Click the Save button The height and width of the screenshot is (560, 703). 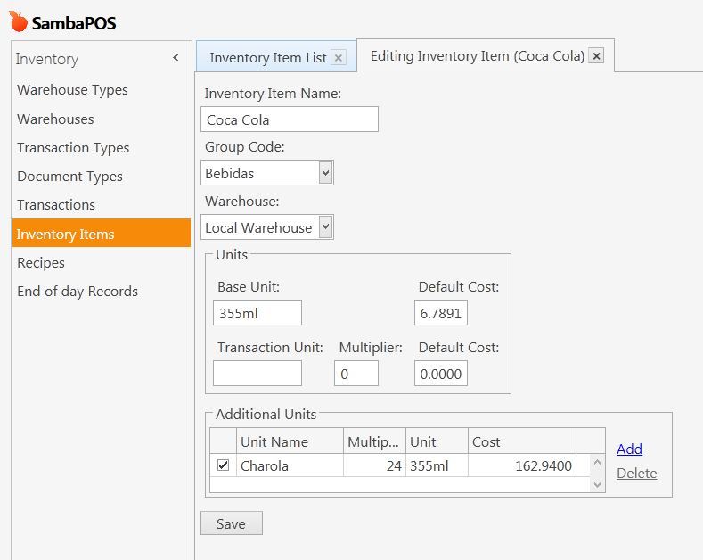[232, 523]
